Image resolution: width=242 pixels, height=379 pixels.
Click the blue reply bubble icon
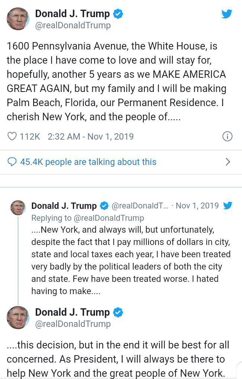click(12, 162)
